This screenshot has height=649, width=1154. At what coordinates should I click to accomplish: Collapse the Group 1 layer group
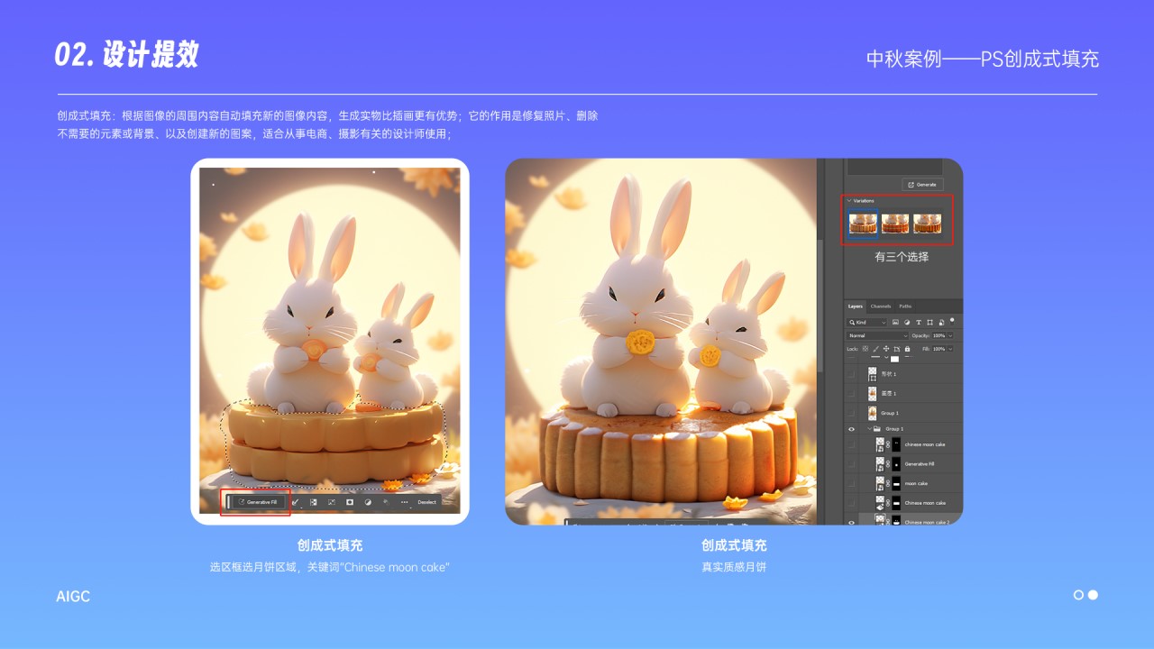point(868,429)
